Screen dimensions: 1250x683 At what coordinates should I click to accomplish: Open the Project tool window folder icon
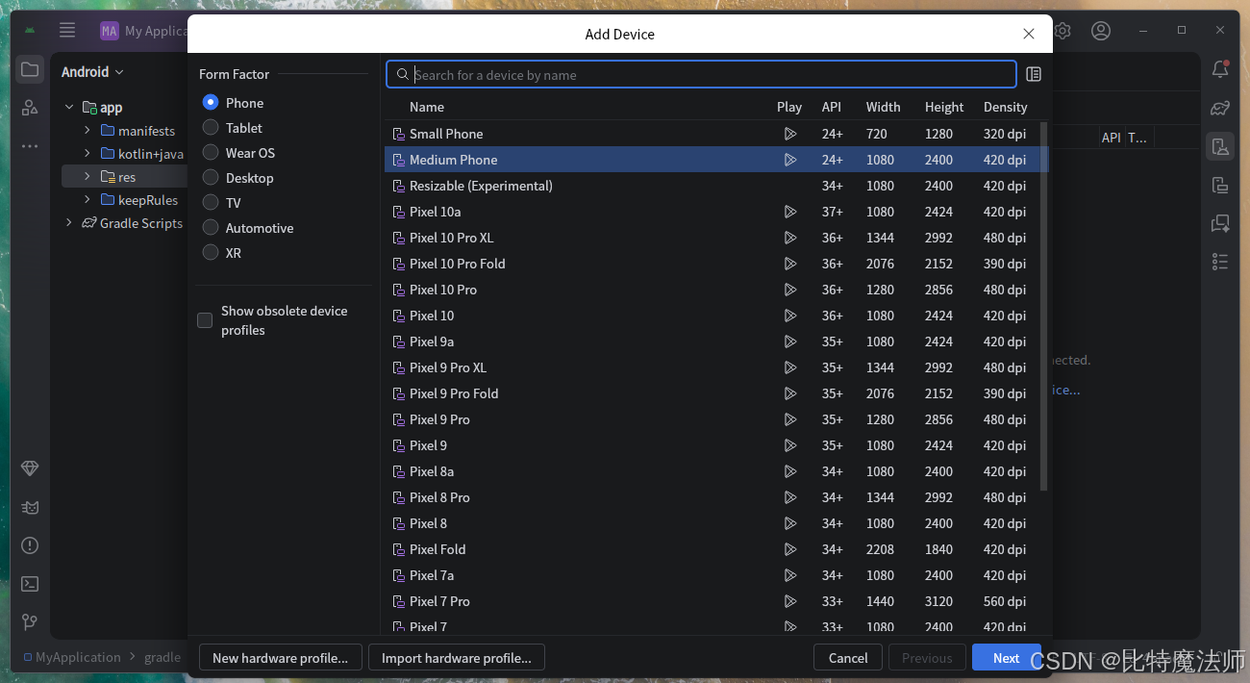pos(30,69)
